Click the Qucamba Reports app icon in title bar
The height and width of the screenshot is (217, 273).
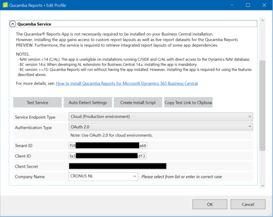tap(5, 5)
